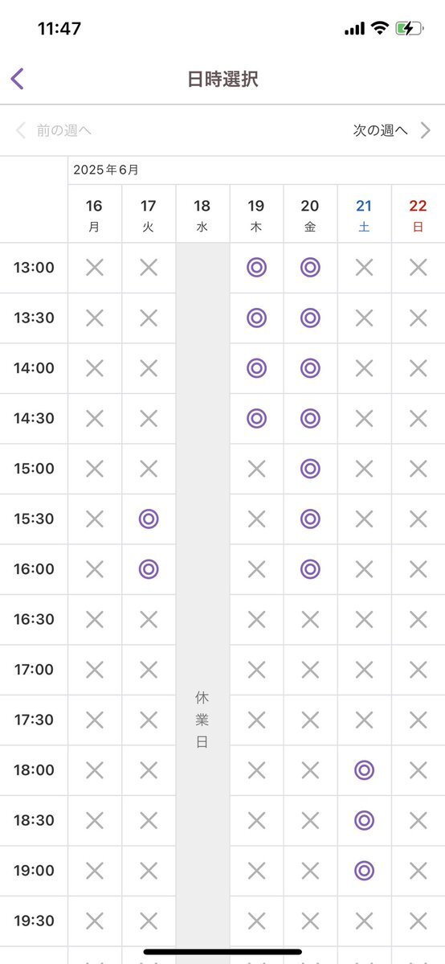Pick Friday 20 at 15:00 available slot
The image size is (445, 964).
(x=310, y=469)
